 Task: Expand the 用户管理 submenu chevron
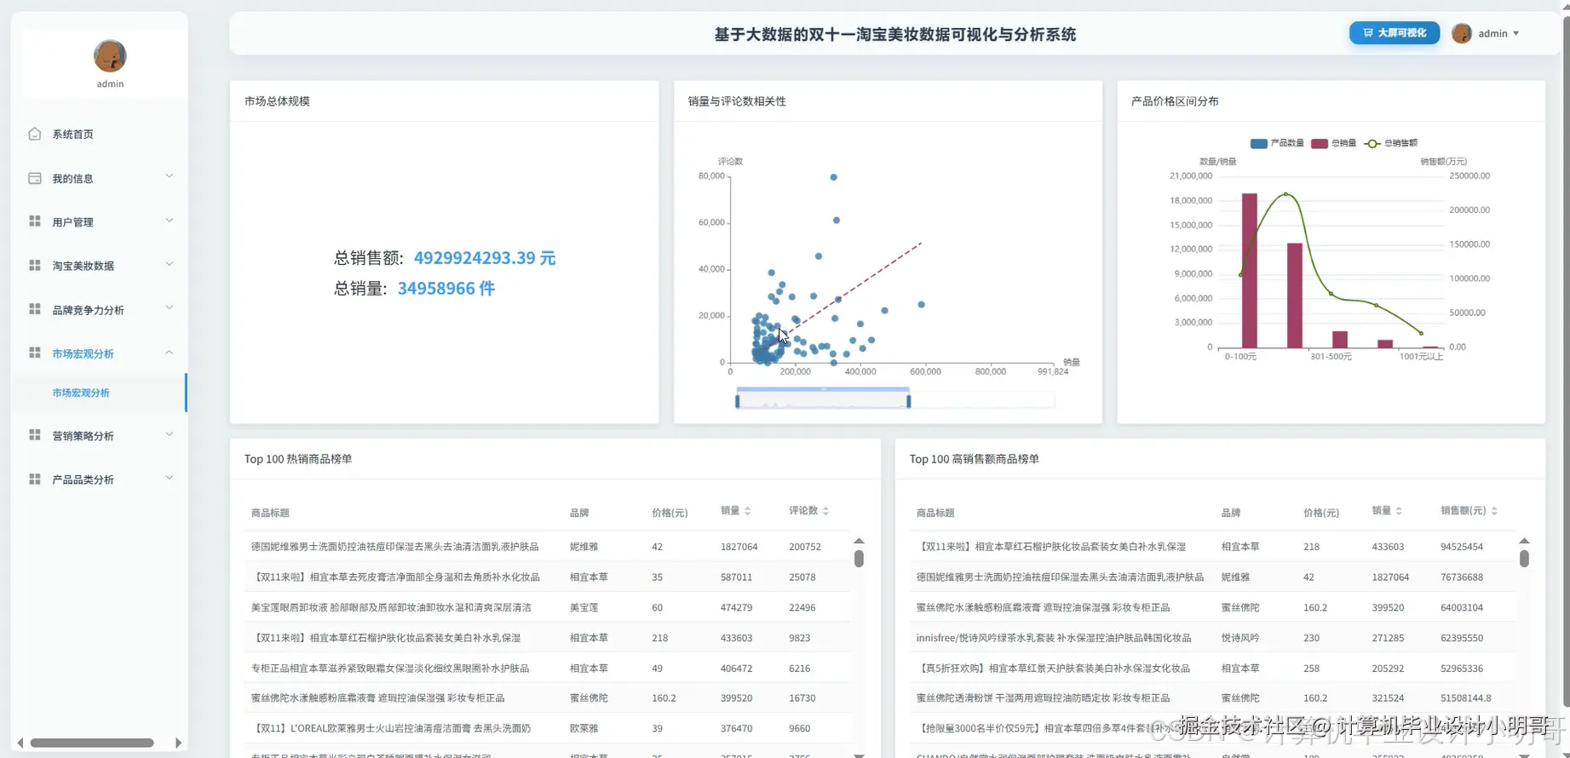169,221
